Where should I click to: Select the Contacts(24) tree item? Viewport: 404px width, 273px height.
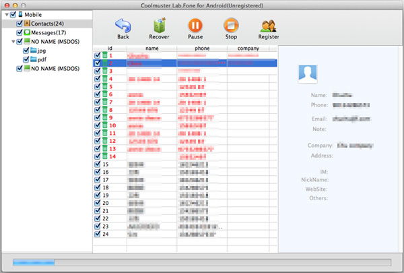[47, 24]
